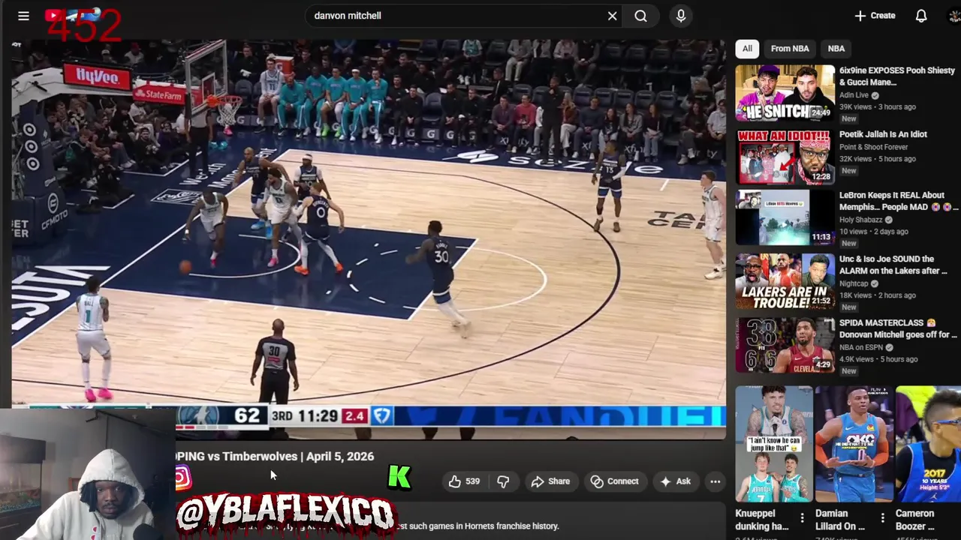Screen dimensions: 961x540
Task: Open the notifications bell
Action: [921, 16]
